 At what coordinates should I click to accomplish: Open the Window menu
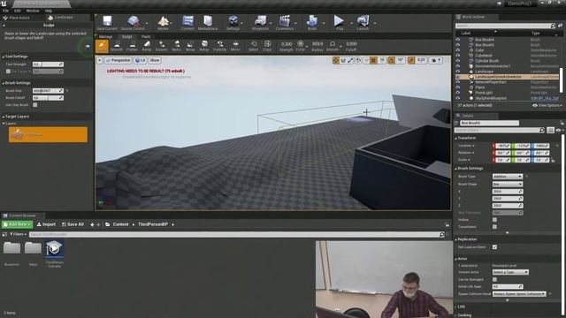coord(33,11)
